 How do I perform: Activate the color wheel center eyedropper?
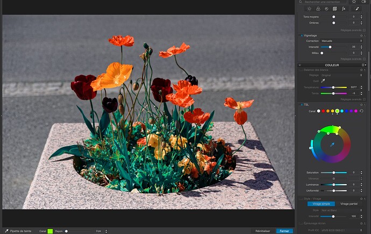[332, 144]
